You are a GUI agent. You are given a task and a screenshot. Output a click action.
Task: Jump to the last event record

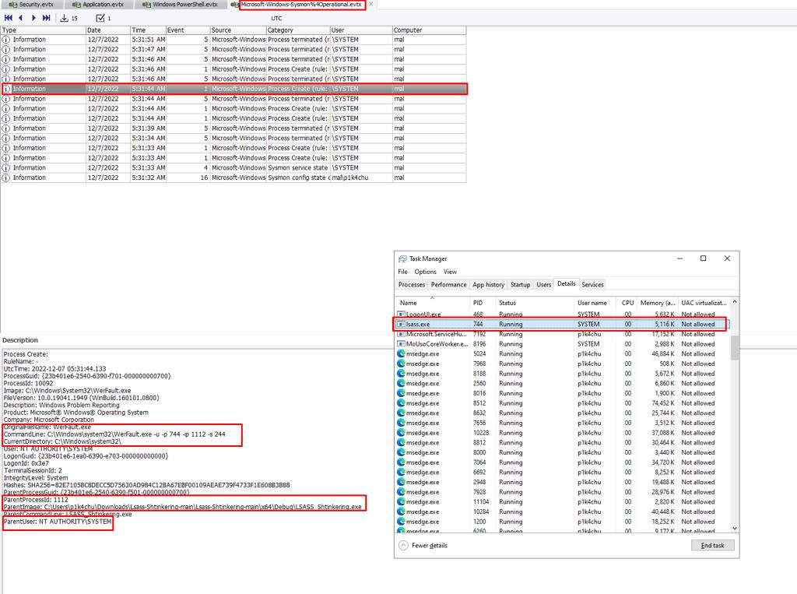pos(46,18)
